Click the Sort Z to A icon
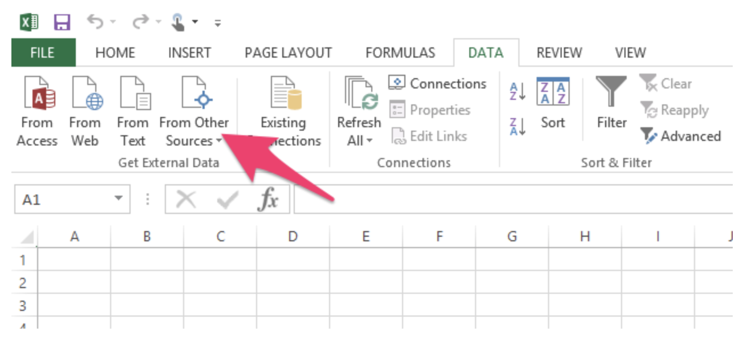The width and height of the screenshot is (747, 348). click(x=517, y=127)
